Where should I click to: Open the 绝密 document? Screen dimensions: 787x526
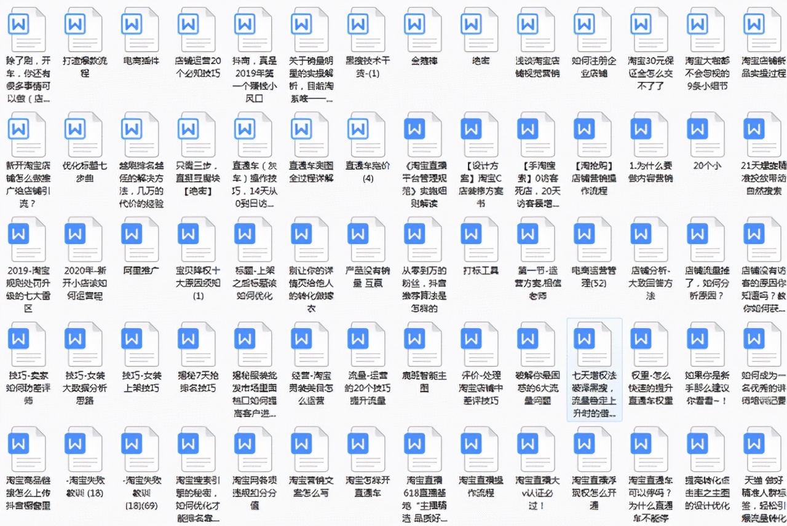480,29
